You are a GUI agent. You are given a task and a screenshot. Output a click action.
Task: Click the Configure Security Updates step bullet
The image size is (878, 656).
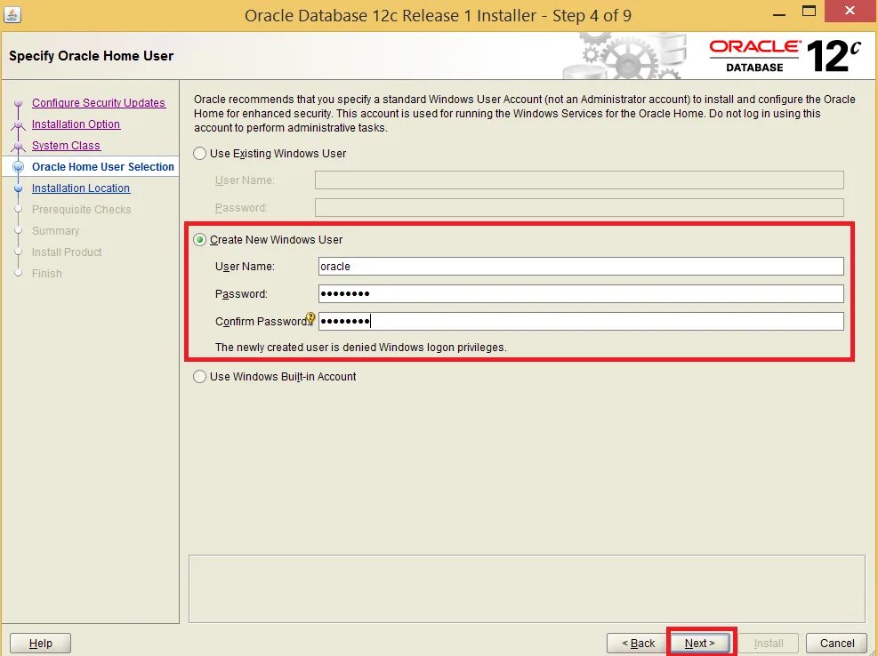[x=19, y=103]
